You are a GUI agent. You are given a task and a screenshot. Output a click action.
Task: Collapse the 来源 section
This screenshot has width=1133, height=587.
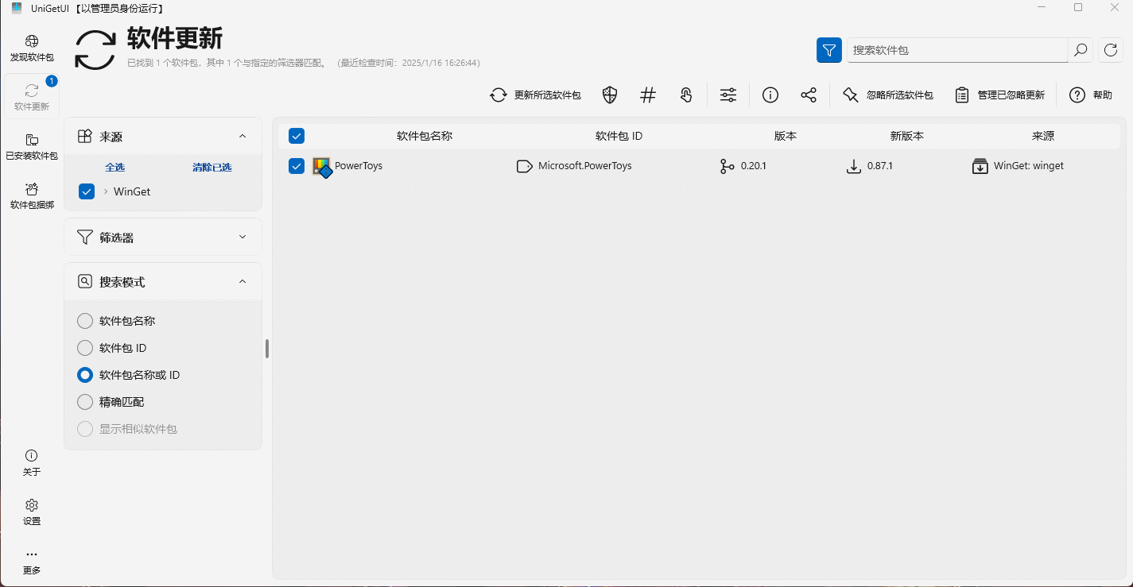click(243, 137)
